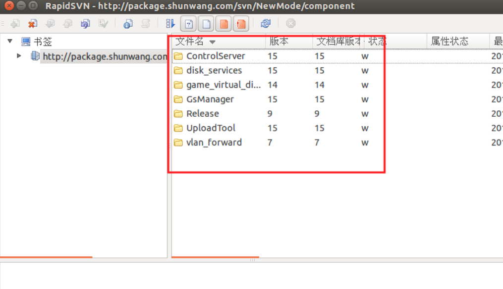
Task: Click the Resolve toolbar icon
Action: click(102, 23)
